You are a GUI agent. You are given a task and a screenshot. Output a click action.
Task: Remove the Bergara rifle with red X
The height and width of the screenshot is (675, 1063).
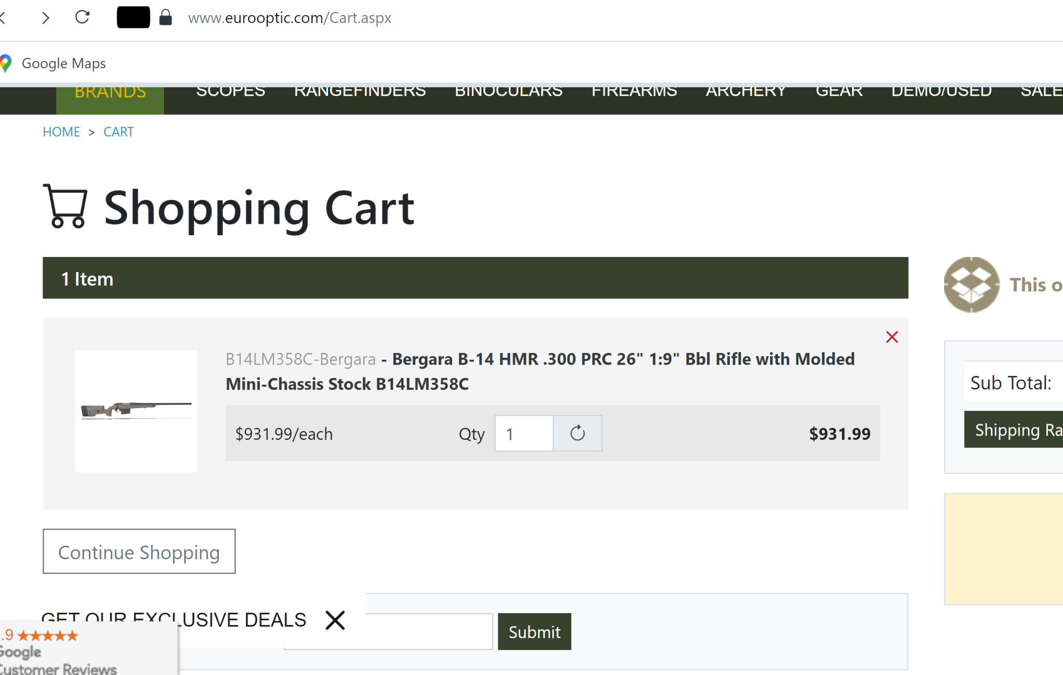coord(892,337)
